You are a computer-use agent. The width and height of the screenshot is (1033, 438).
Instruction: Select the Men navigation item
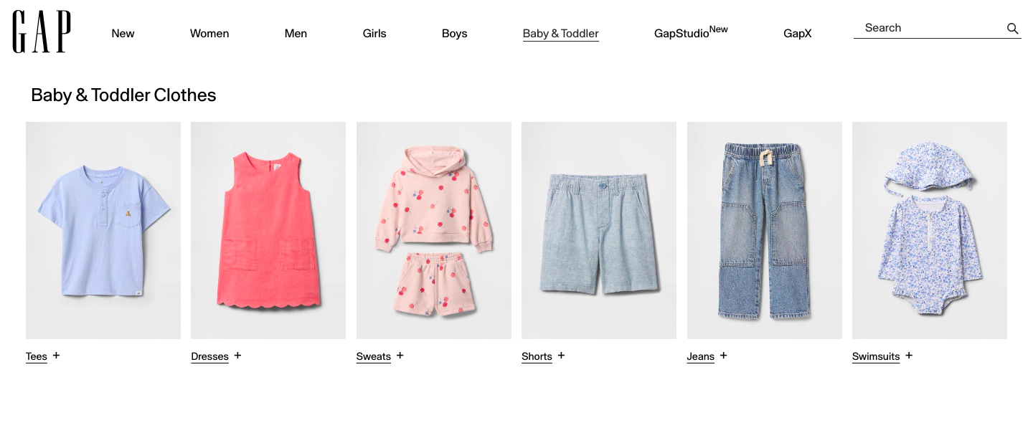(296, 34)
